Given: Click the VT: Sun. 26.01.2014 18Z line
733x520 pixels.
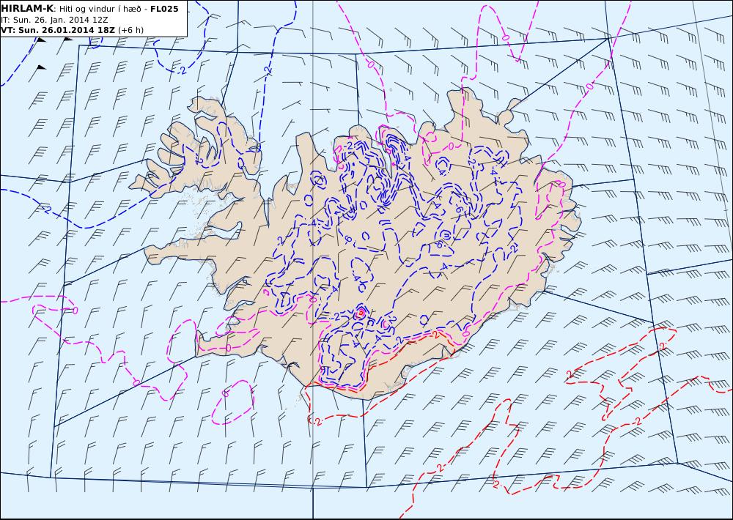Looking at the screenshot, I should tap(58, 30).
